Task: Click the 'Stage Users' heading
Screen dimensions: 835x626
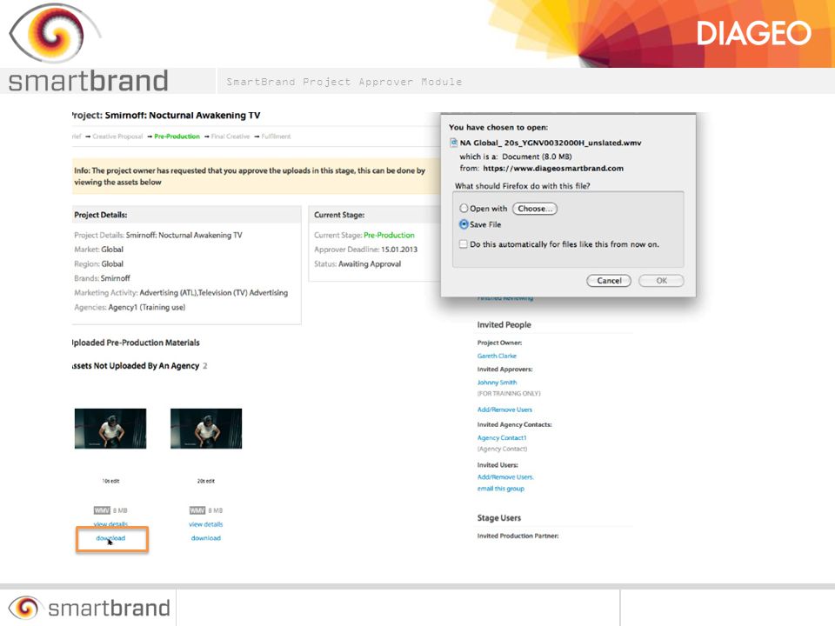Action: point(499,518)
